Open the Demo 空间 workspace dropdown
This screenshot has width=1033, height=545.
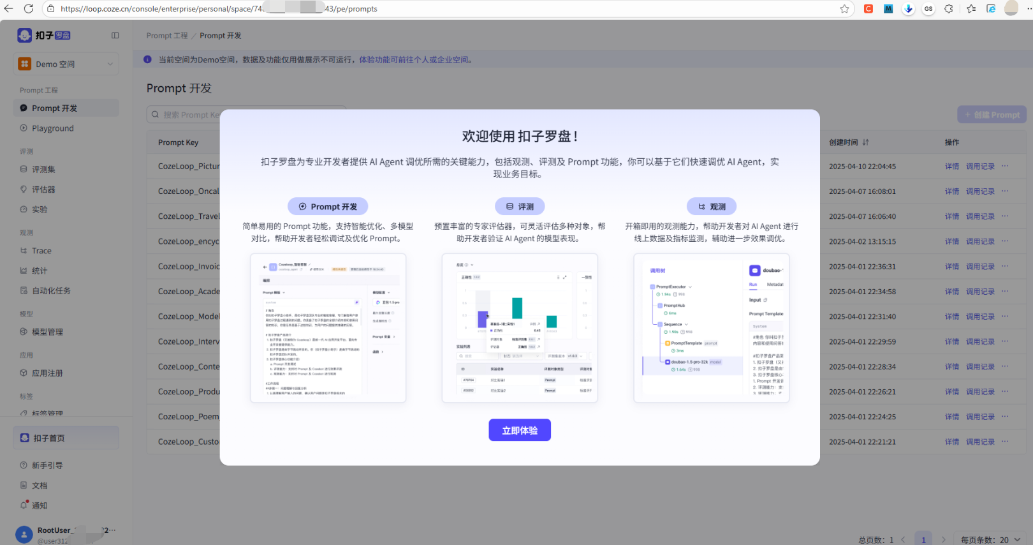(x=66, y=64)
